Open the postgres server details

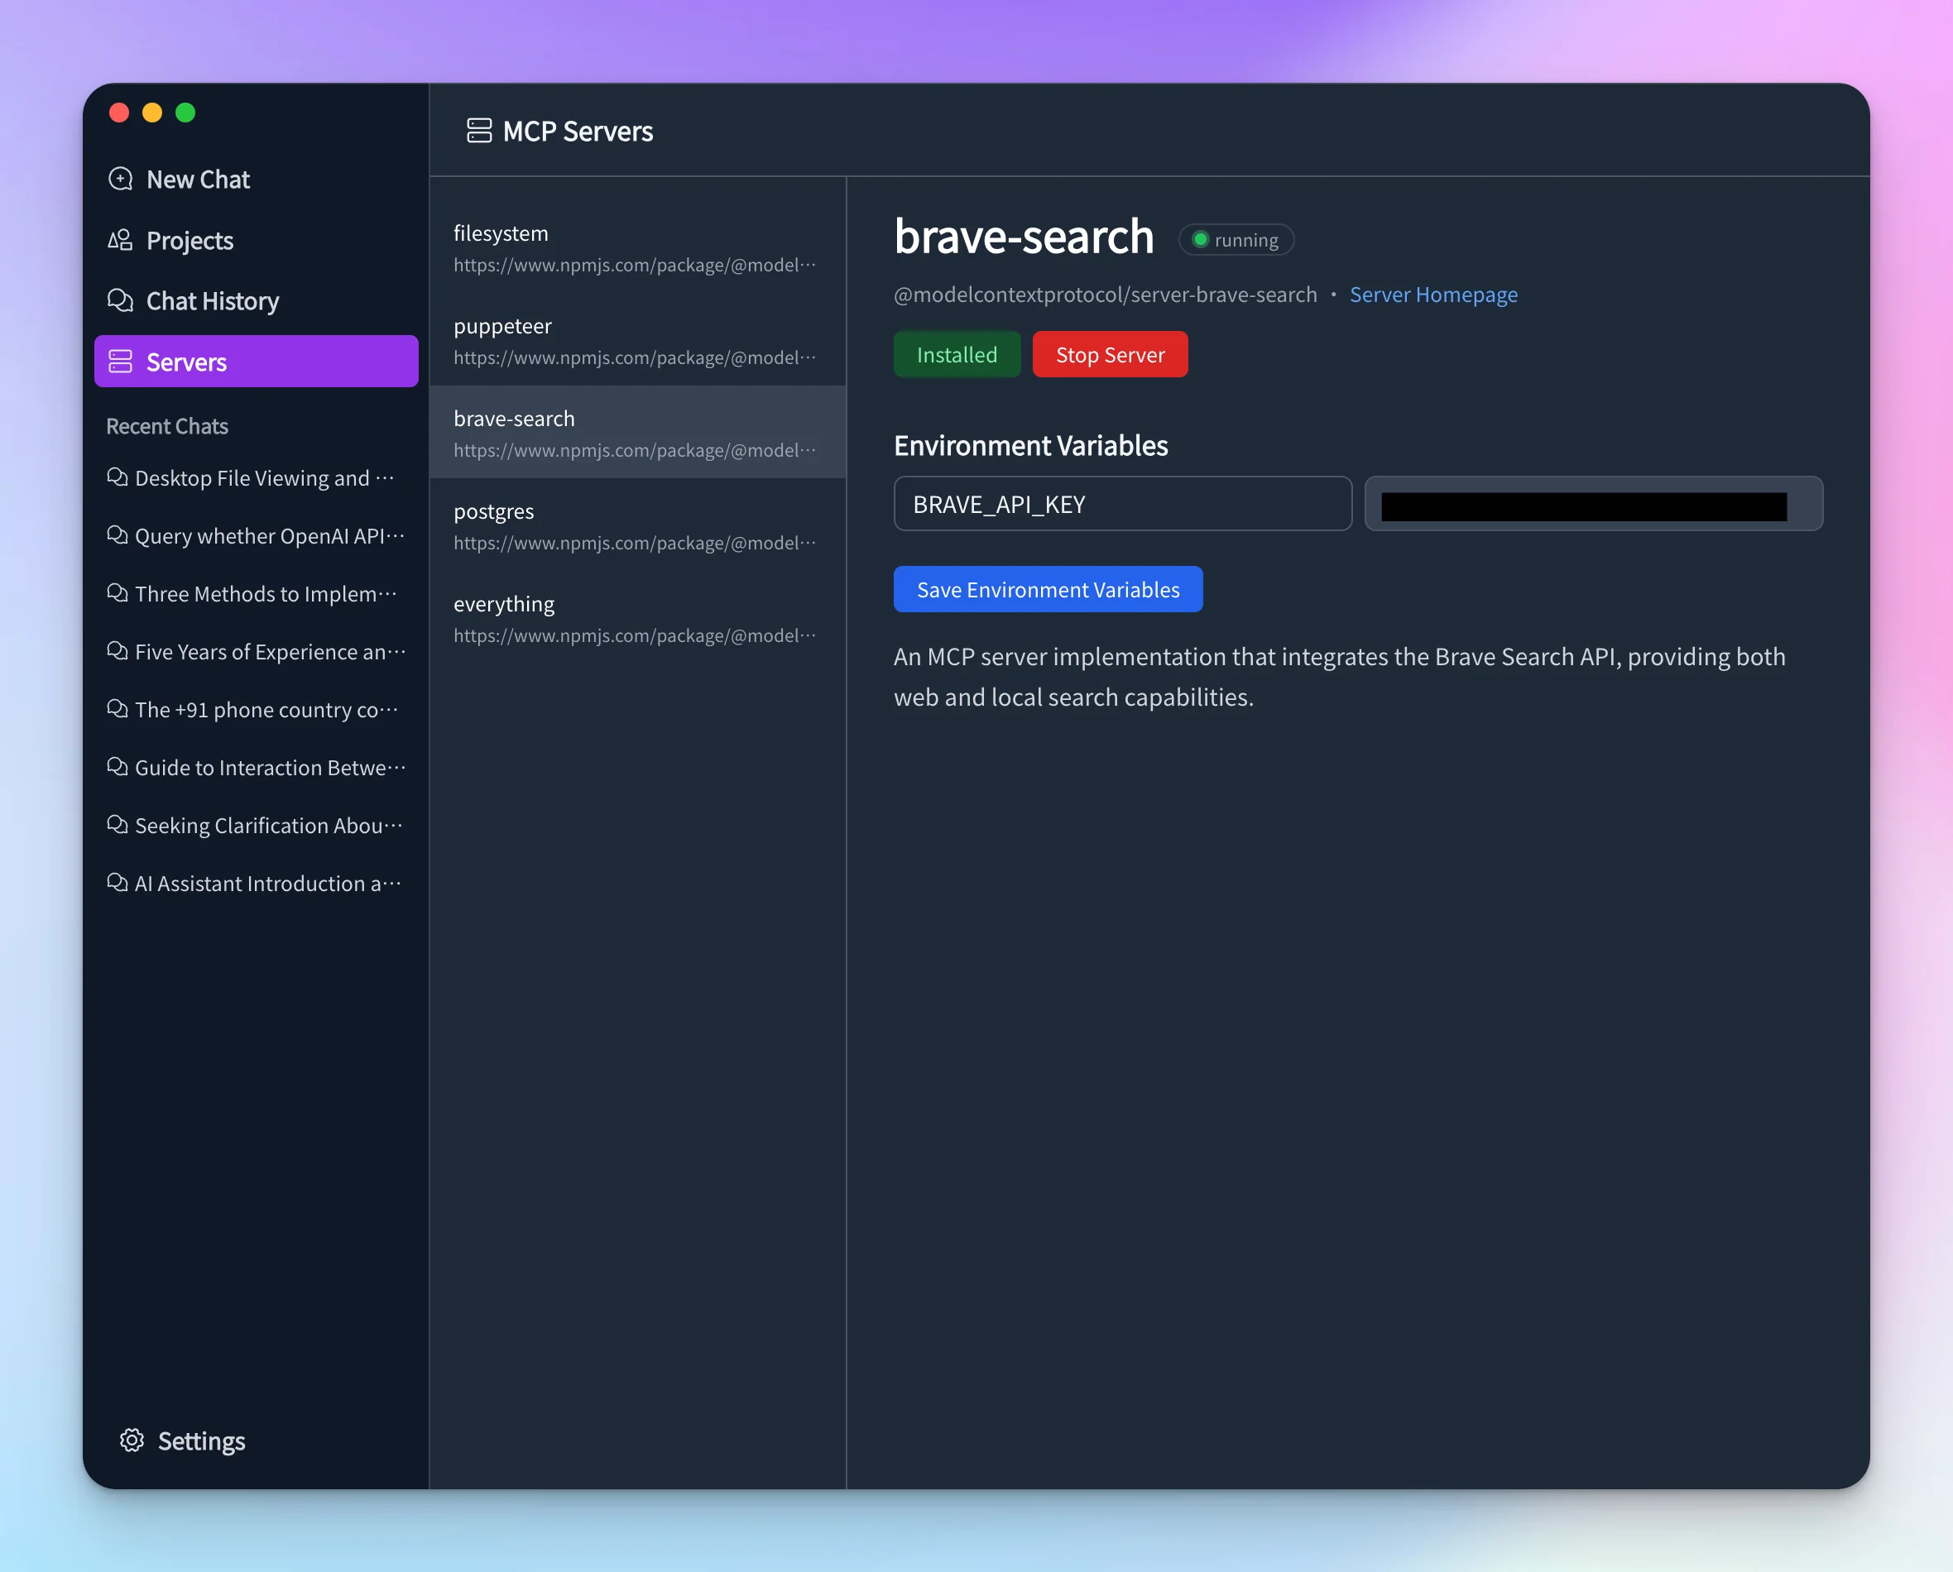coord(634,525)
